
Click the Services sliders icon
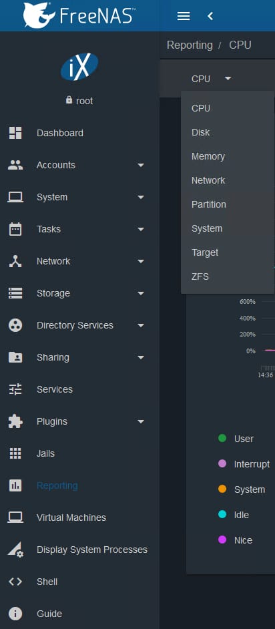click(x=15, y=389)
